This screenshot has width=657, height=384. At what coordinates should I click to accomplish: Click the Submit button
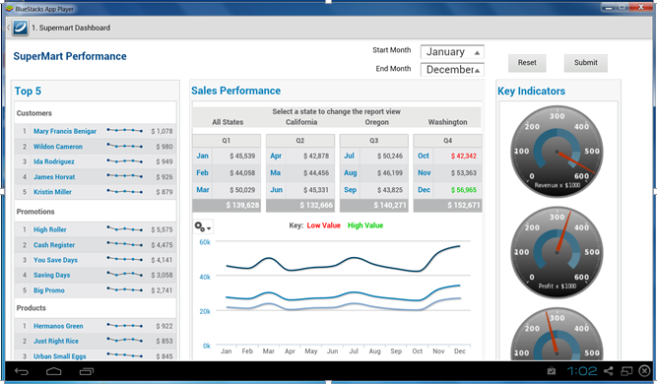click(586, 63)
